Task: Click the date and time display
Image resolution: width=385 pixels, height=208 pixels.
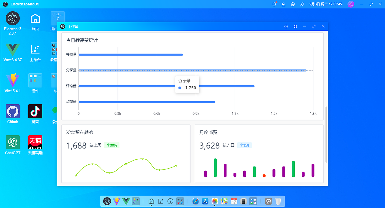Action: click(325, 4)
